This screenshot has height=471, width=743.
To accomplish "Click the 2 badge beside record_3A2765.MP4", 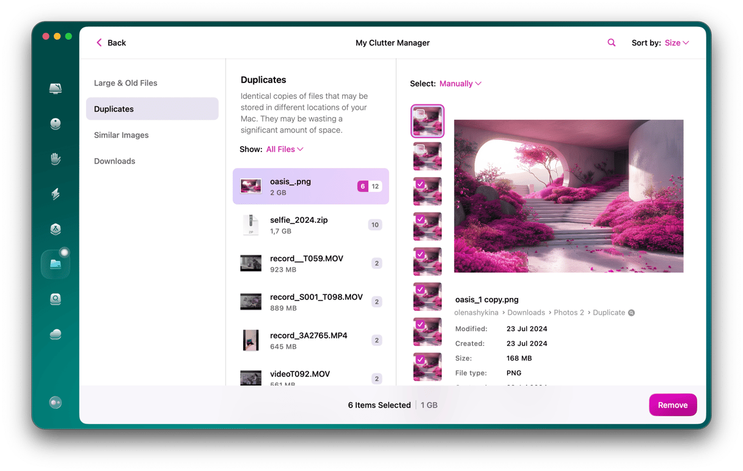I will point(377,340).
